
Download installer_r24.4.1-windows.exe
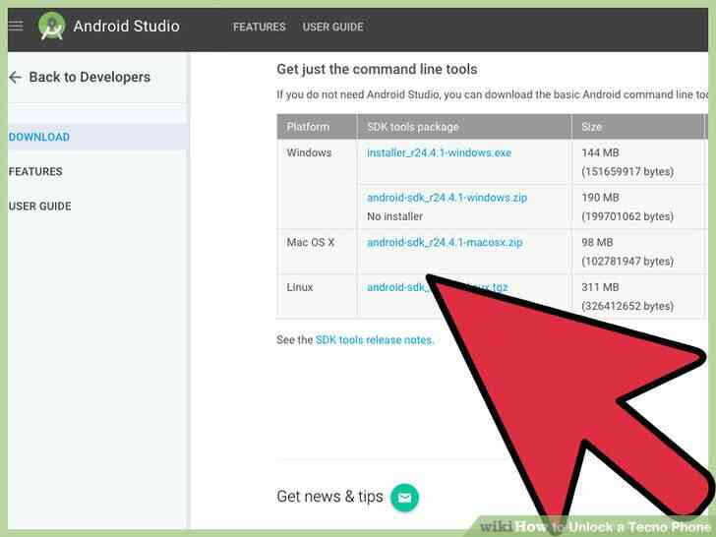pos(439,152)
